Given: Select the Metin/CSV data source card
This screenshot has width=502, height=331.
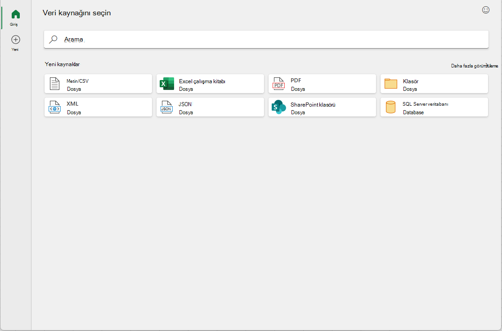Looking at the screenshot, I should click(99, 84).
